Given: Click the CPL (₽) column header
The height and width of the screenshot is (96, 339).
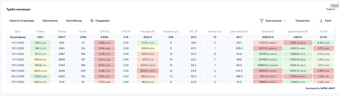Looking at the screenshot, I should [x=193, y=31].
